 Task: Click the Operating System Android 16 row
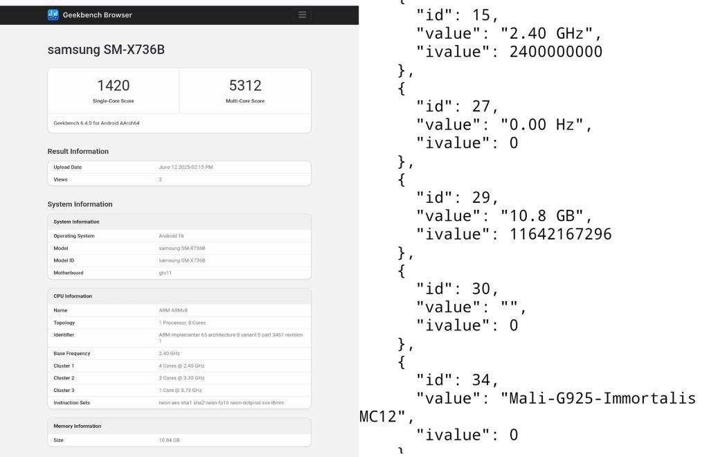point(179,236)
